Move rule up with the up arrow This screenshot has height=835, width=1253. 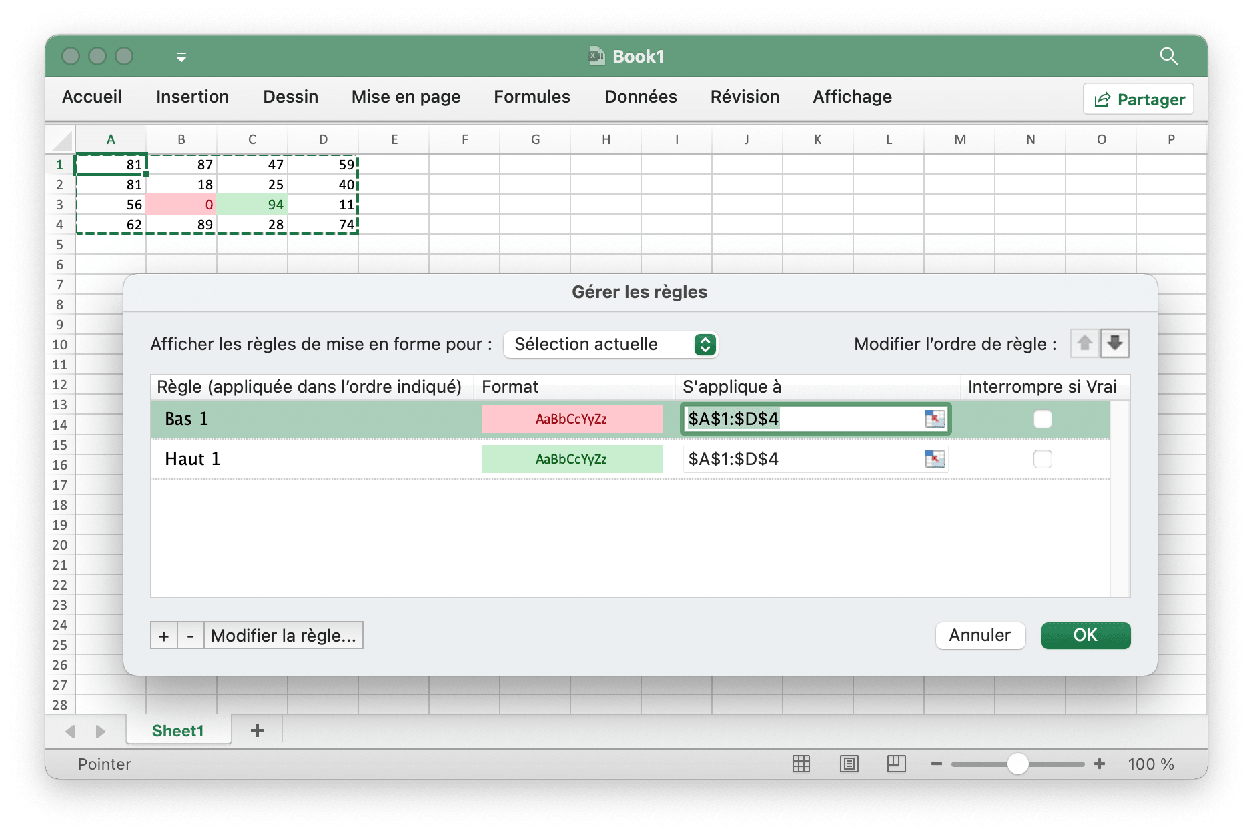pos(1084,343)
